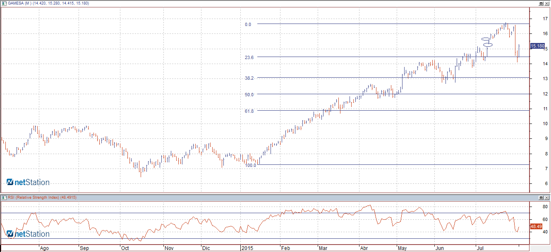Select the 61.8 Fibonacci retracement level label
The width and height of the screenshot is (551, 252).
(249, 111)
